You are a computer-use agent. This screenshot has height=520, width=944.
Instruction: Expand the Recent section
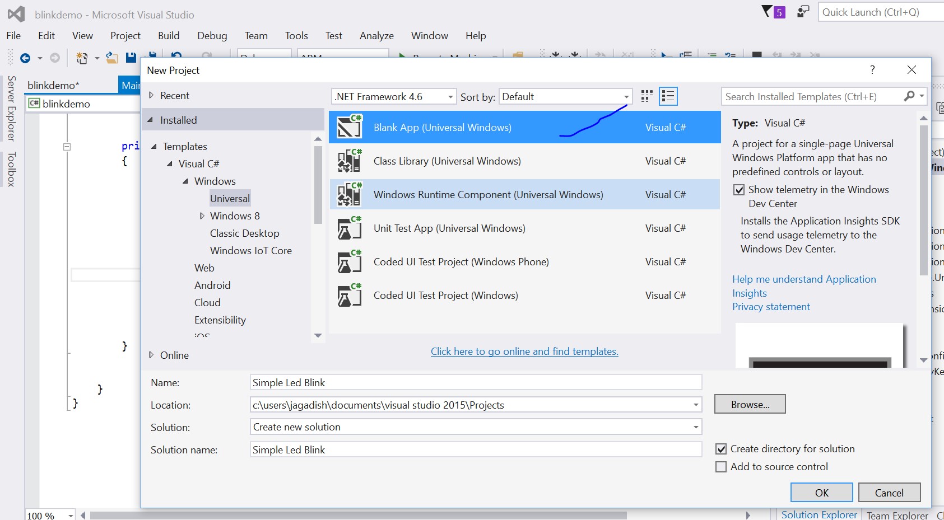tap(151, 95)
